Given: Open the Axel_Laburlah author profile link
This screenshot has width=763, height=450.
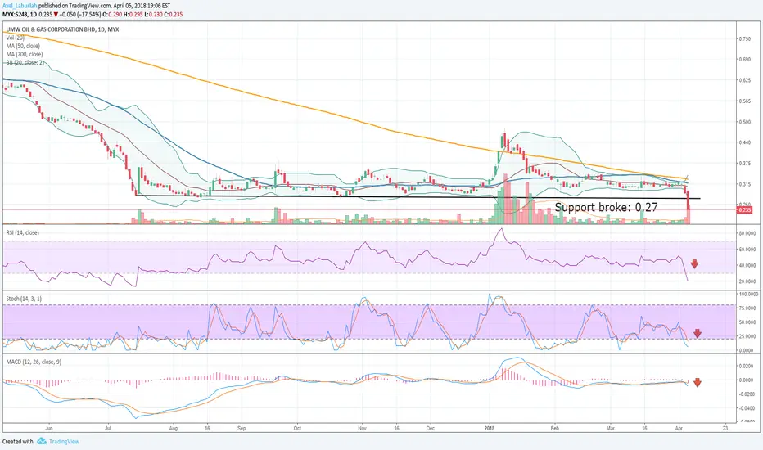Looking at the screenshot, I should point(20,6).
